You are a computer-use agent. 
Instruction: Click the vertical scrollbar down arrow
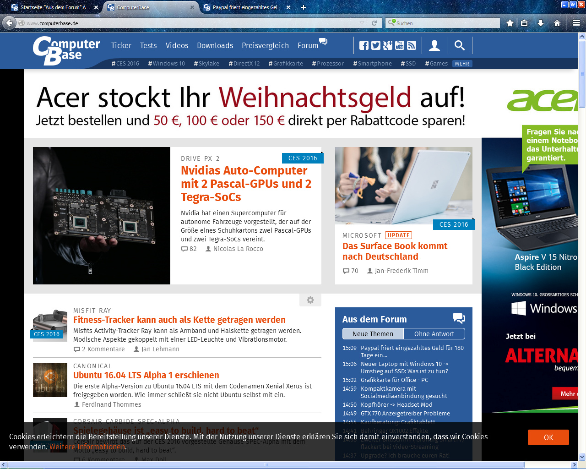click(582, 457)
